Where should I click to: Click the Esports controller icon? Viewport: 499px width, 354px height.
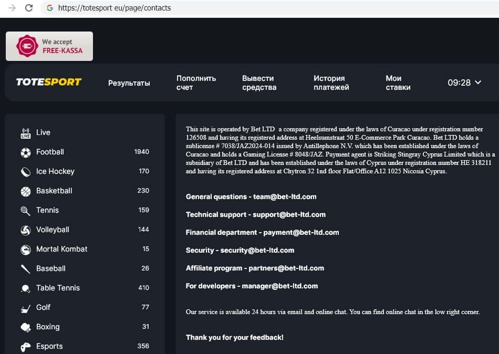tap(25, 347)
